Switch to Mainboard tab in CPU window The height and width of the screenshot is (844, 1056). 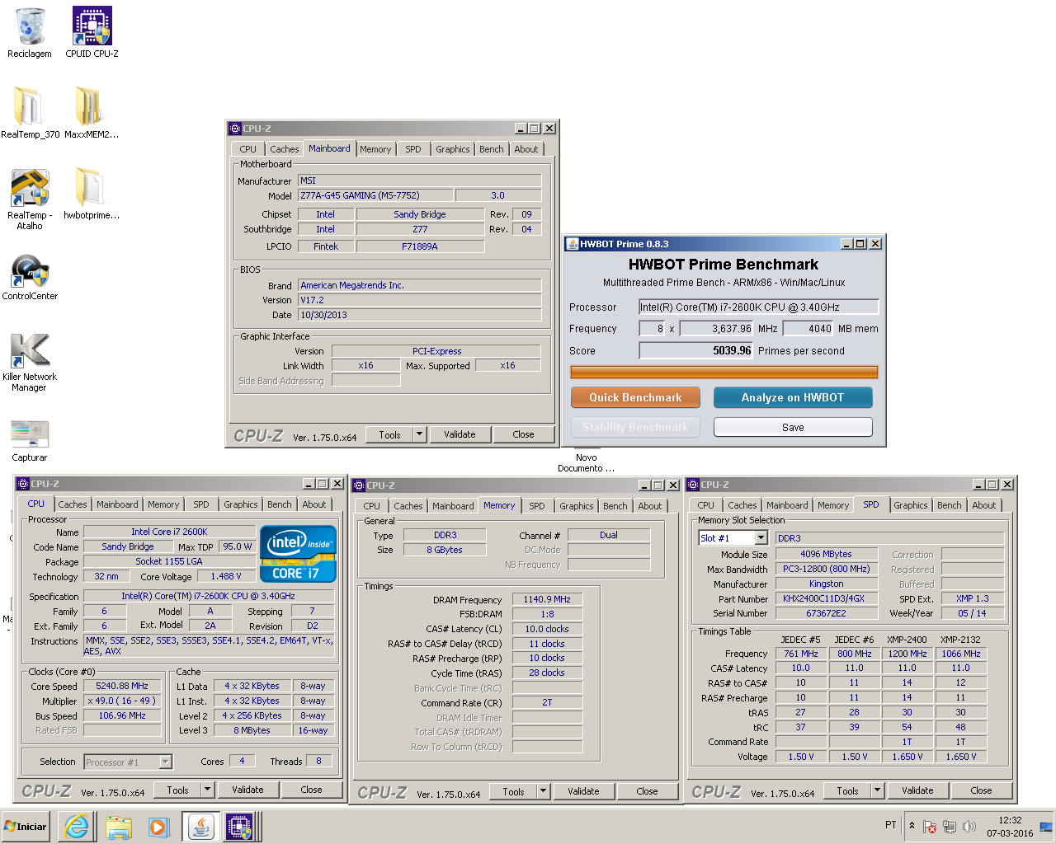[x=117, y=504]
